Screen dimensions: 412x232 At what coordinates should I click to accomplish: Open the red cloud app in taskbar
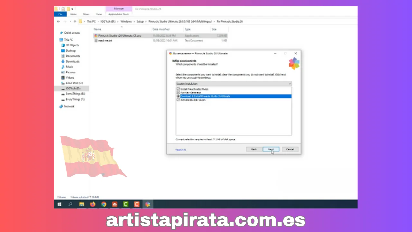coord(115,204)
